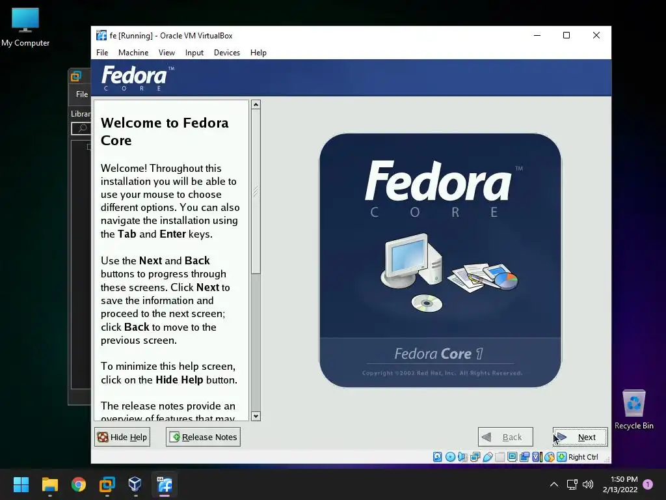Click the Right Ctrl host key label
666x500 pixels.
click(x=583, y=457)
